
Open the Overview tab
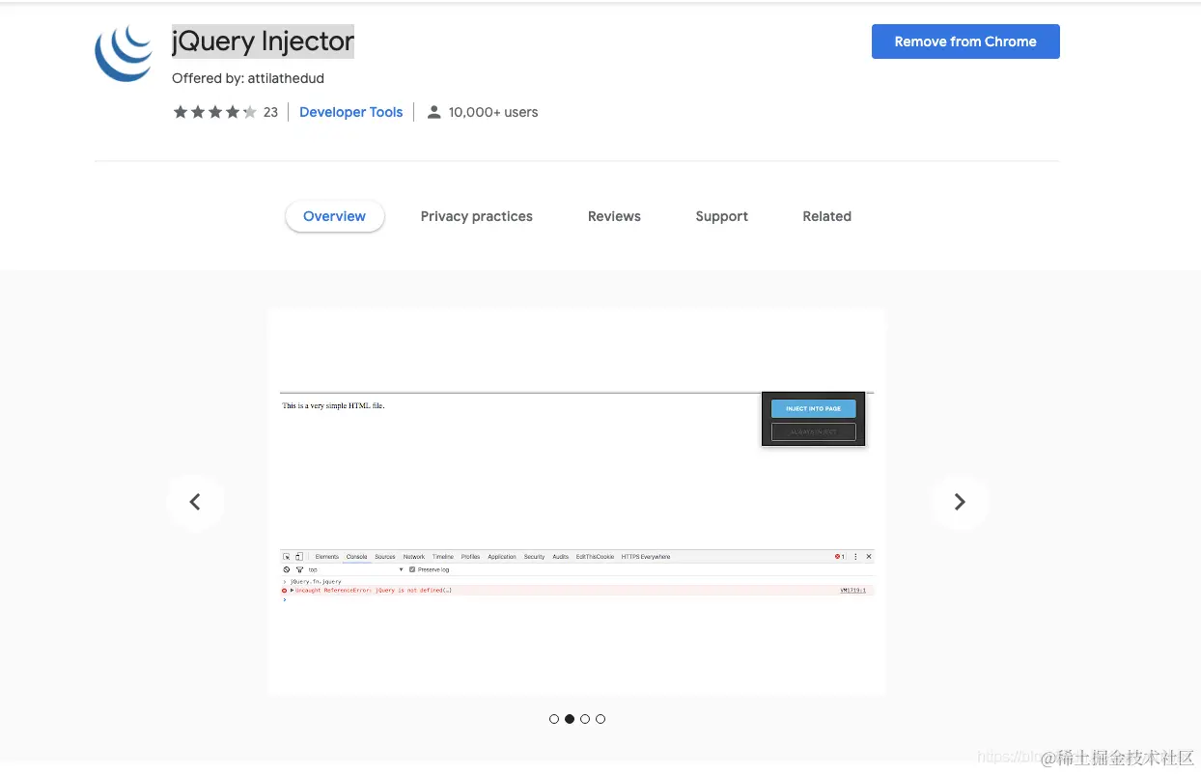(334, 216)
